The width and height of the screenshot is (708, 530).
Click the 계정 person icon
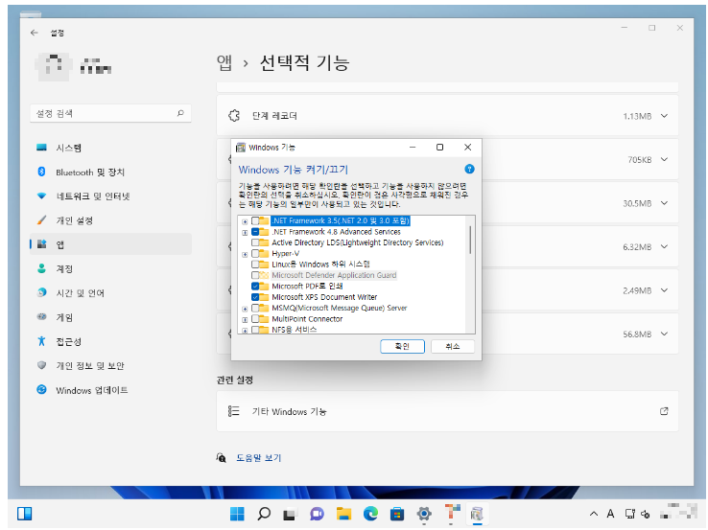click(x=41, y=269)
